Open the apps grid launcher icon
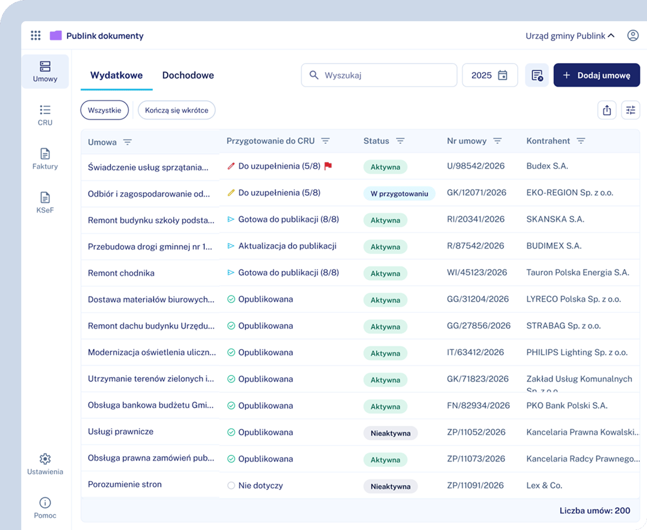 point(36,36)
